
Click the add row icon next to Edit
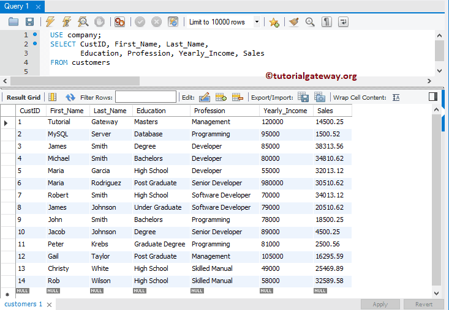pyautogui.click(x=221, y=97)
